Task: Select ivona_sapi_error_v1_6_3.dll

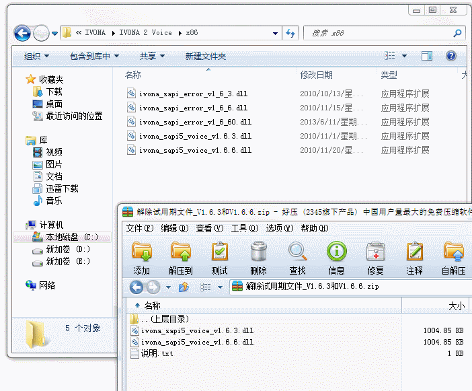Action: coord(193,94)
